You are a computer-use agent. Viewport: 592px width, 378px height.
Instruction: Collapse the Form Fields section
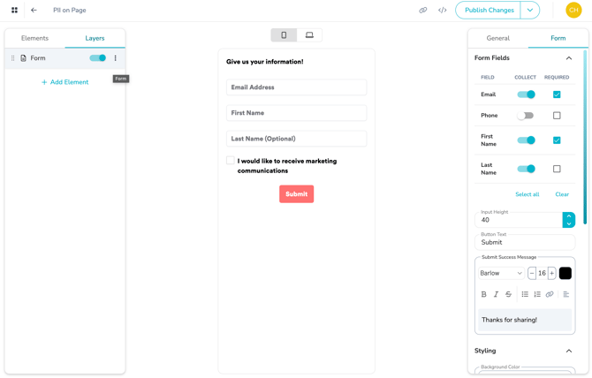click(x=568, y=58)
